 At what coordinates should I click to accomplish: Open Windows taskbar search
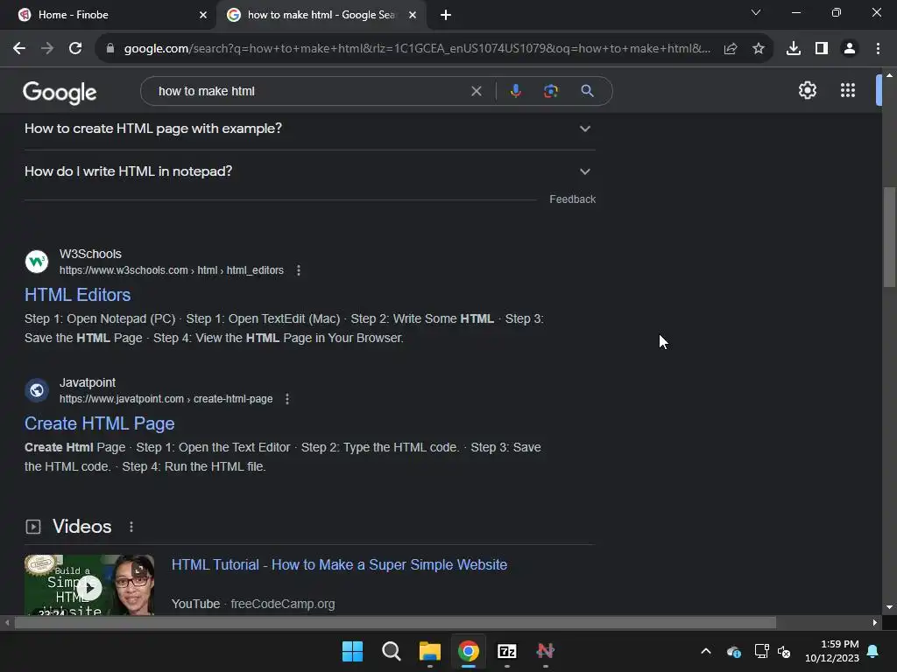392,651
